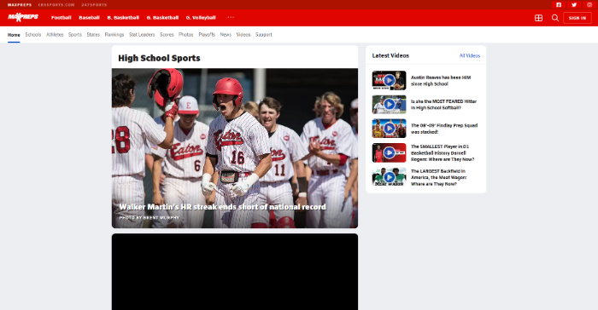The height and width of the screenshot is (310, 598).
Task: Open the Football menu in red navbar
Action: click(x=61, y=18)
